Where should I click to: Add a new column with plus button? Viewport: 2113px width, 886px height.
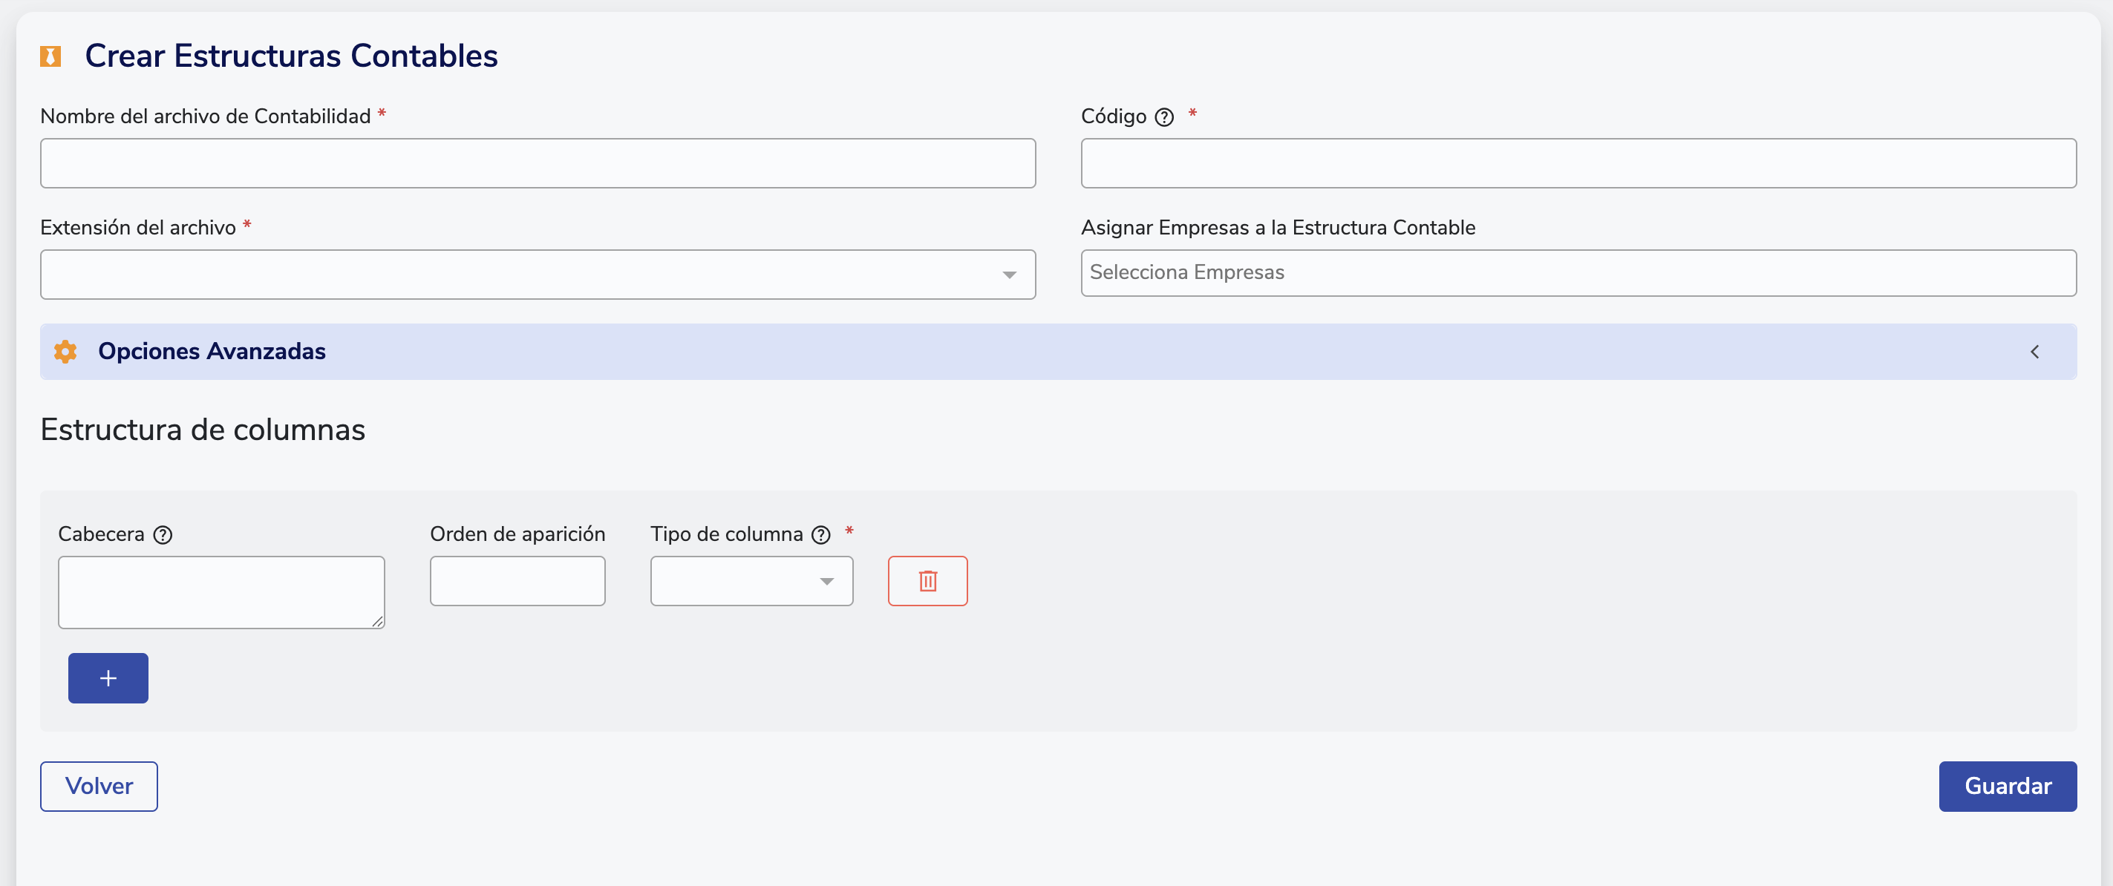coord(108,677)
